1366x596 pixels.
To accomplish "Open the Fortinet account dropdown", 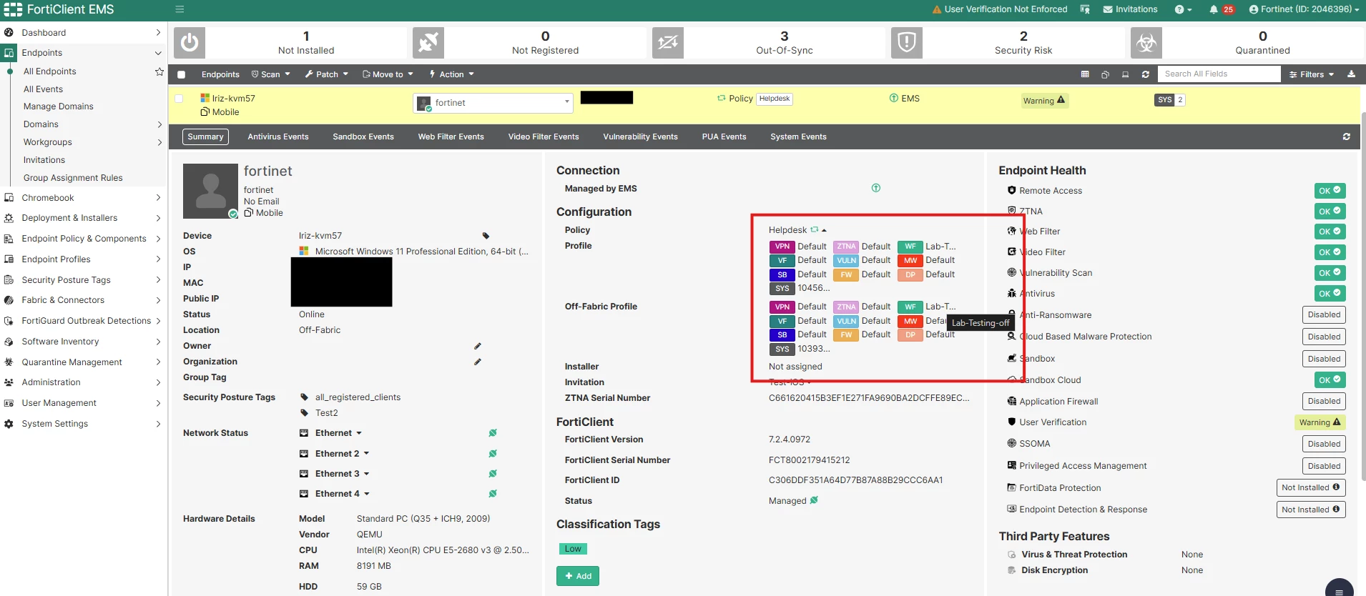I will coord(1304,9).
